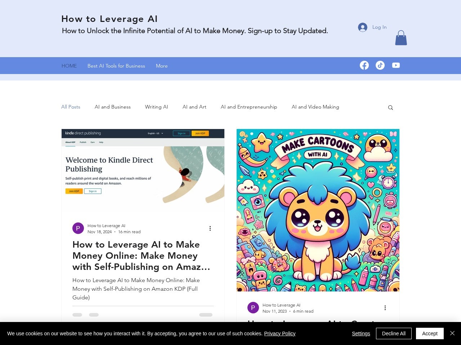Screen dimensions: 461x345
Task: Click the 6 min read label
Action: click(x=303, y=311)
